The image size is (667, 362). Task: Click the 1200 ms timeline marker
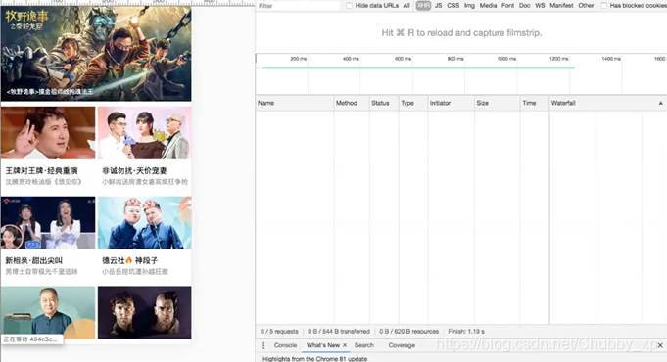tap(559, 59)
